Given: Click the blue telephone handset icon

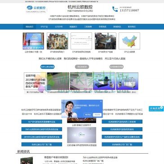Looking at the screenshot, I should (x=115, y=9).
